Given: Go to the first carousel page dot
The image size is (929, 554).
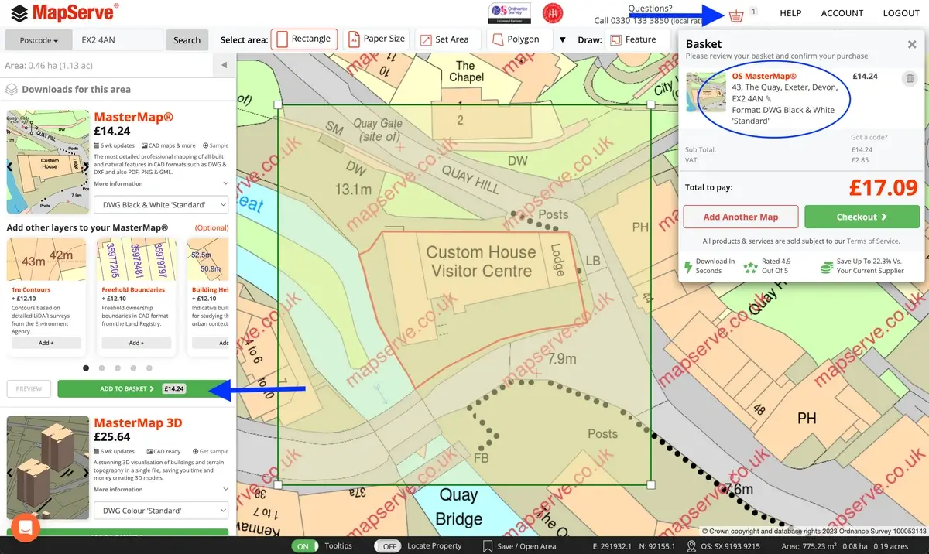Looking at the screenshot, I should coord(86,368).
